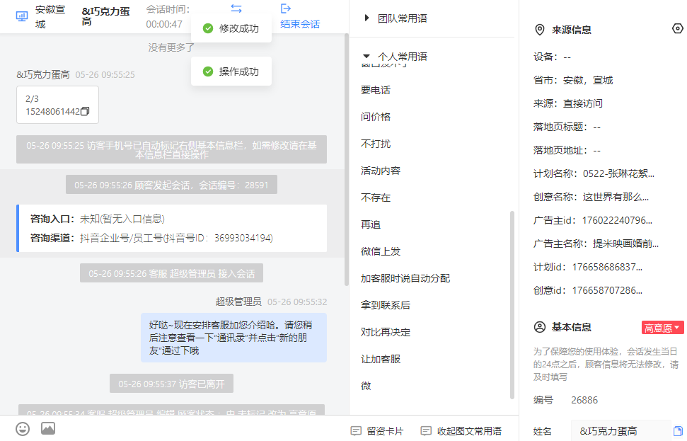Click the 计划id value 176658686837
The width and height of the screenshot is (687, 441).
click(607, 267)
